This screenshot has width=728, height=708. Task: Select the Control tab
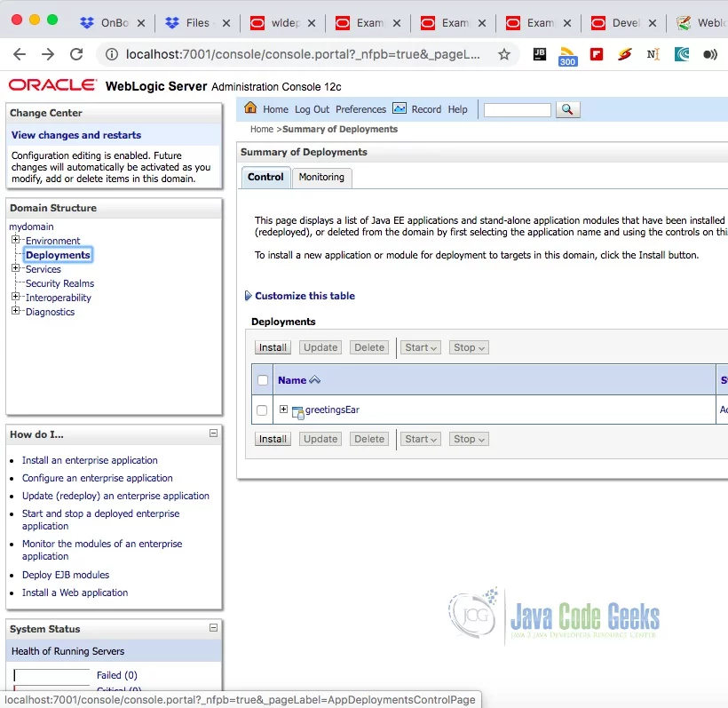[x=265, y=177]
